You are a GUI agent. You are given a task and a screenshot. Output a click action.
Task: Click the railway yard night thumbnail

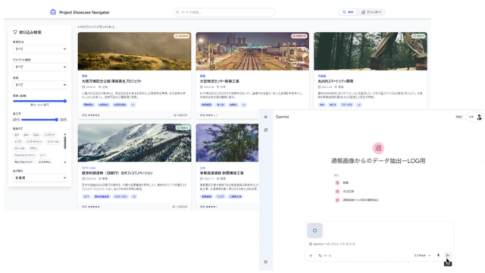(252, 51)
